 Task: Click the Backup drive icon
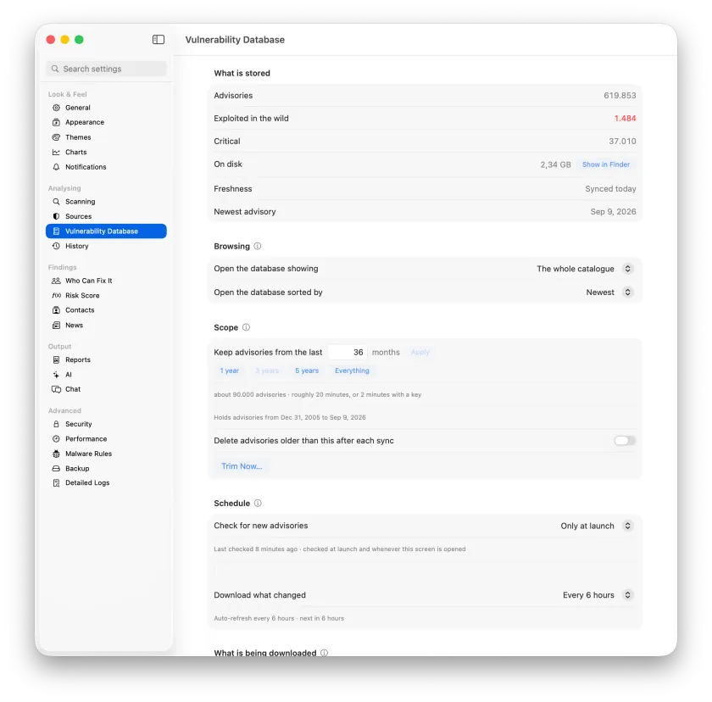click(x=56, y=469)
